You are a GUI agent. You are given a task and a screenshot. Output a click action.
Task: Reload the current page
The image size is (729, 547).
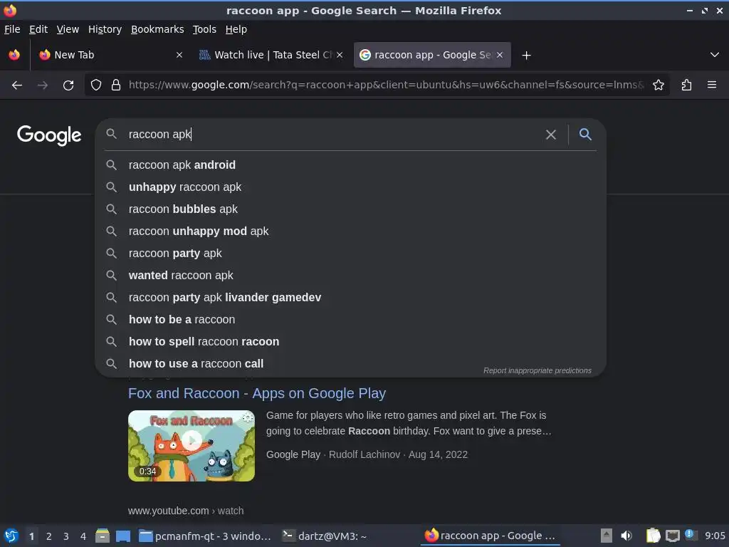click(x=68, y=85)
